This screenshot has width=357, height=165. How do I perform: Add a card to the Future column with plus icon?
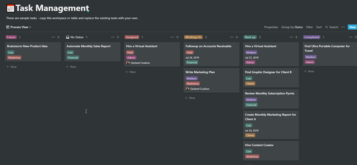(58, 37)
